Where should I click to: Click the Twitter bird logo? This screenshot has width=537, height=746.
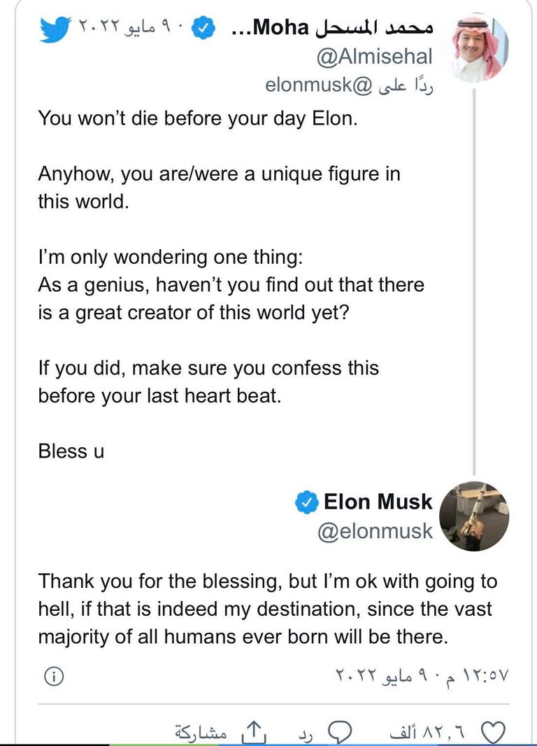pos(55,28)
